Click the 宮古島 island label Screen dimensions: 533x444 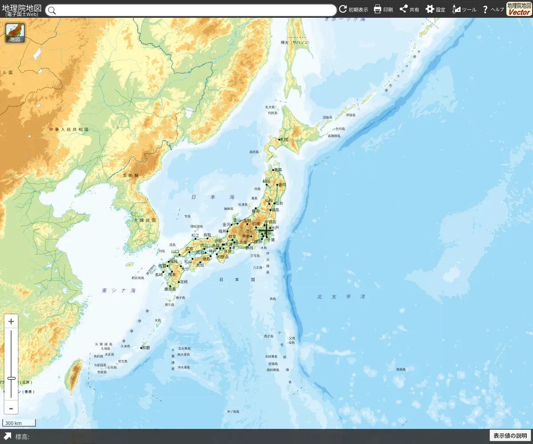[x=123, y=361]
